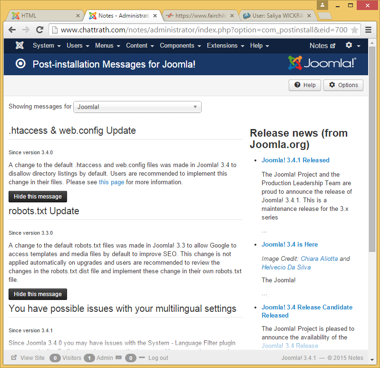Click the Joomla logo icon in admin menu
380x368 pixels.
click(19, 46)
